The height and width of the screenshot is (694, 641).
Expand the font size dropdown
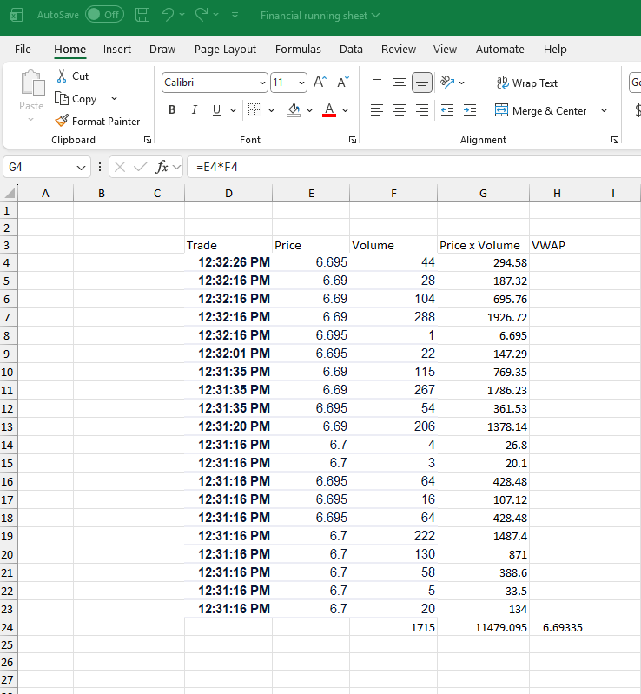tap(301, 83)
